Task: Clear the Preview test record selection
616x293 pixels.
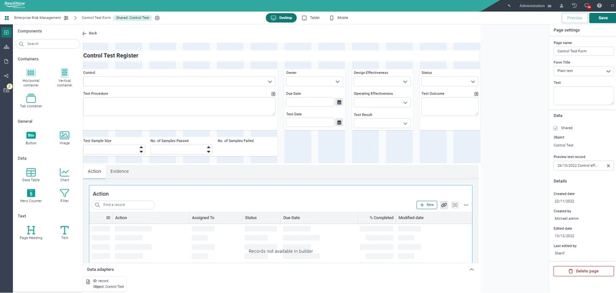Action: click(x=608, y=166)
